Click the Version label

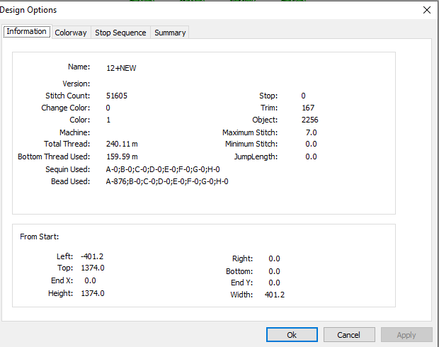[x=76, y=84]
